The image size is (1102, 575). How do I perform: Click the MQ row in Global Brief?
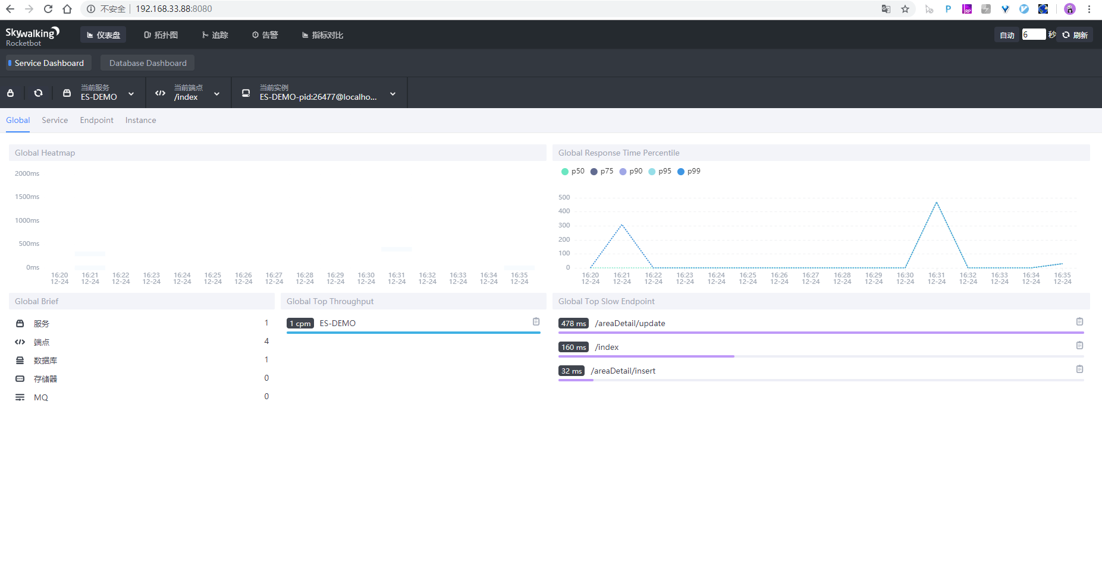(142, 397)
